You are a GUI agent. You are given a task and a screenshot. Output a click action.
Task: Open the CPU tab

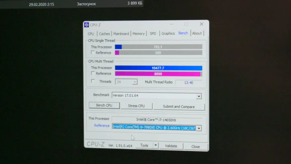click(91, 34)
